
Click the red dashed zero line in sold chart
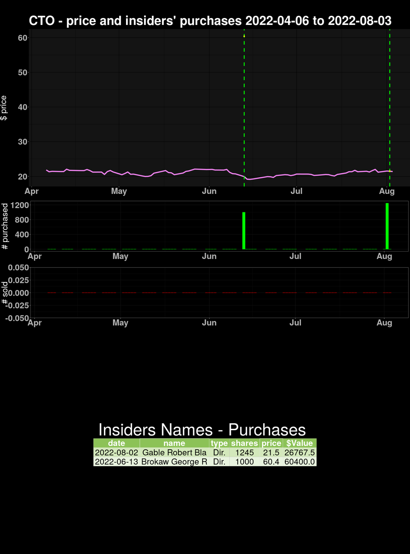click(219, 293)
